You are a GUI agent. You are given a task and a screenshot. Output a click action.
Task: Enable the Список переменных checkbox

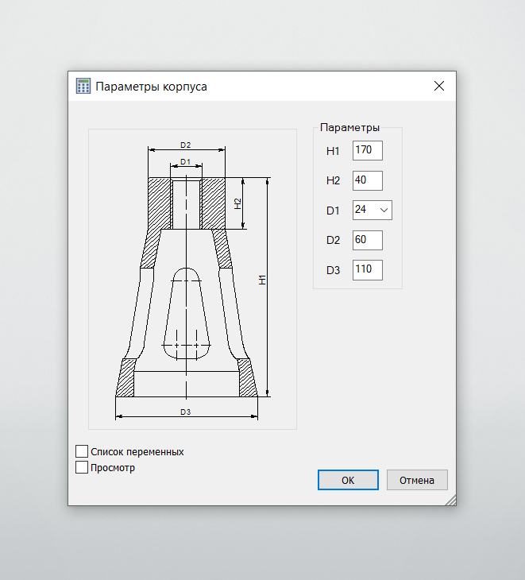pyautogui.click(x=82, y=451)
